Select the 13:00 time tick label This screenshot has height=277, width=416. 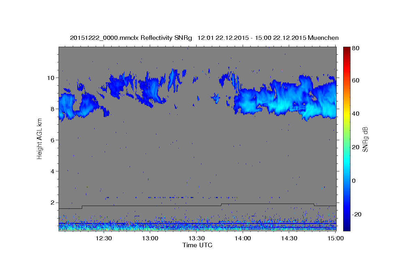[x=150, y=239]
